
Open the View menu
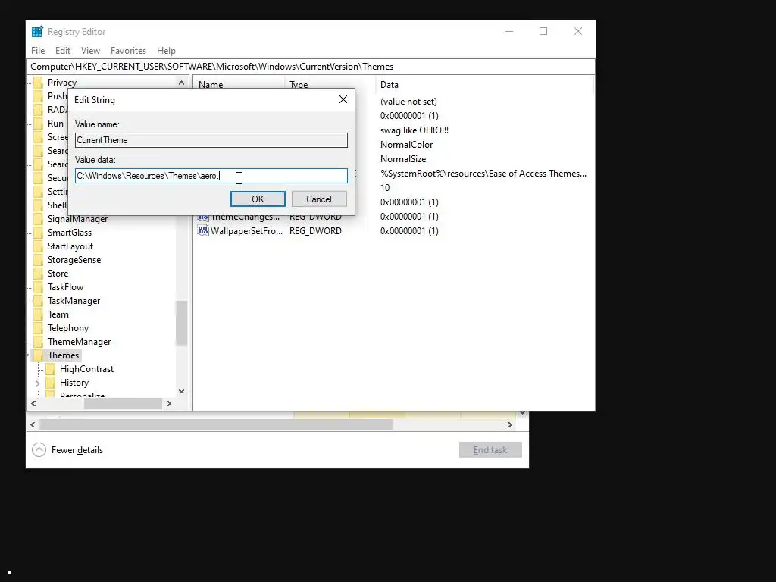[x=91, y=51]
